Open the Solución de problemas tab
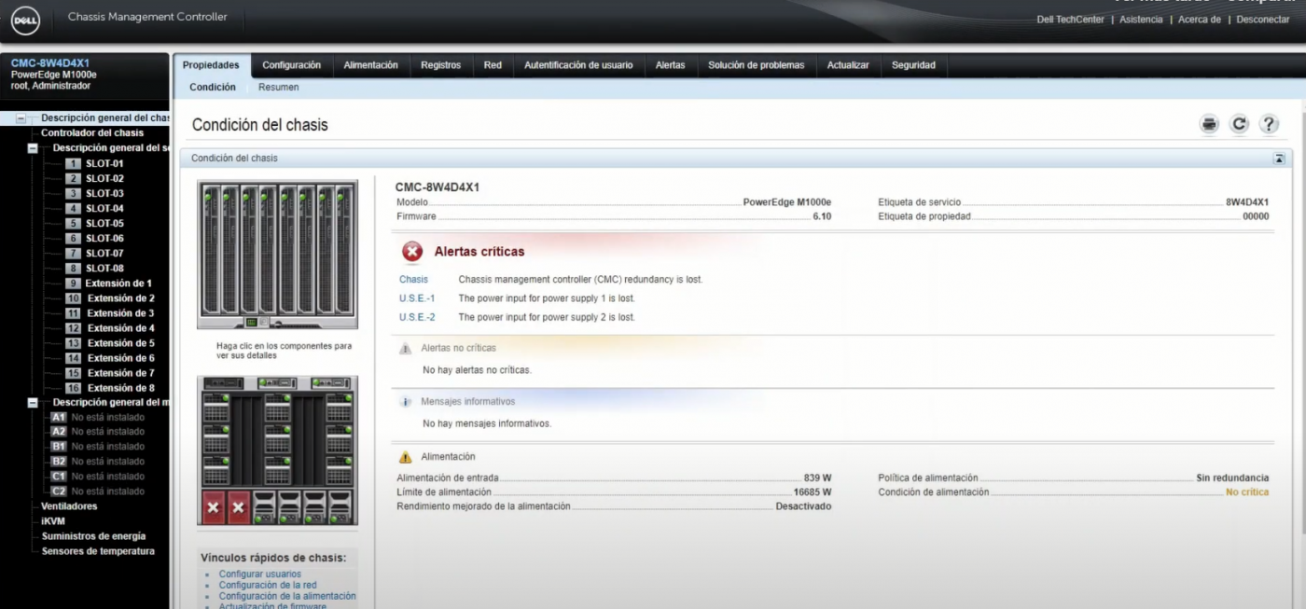Image resolution: width=1306 pixels, height=609 pixels. [x=756, y=65]
